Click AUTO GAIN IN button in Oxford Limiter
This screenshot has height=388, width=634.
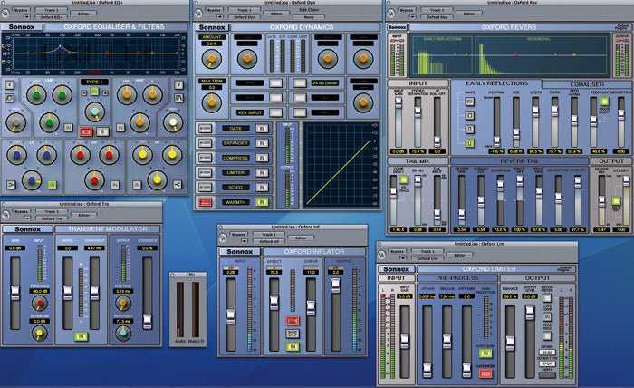click(485, 354)
